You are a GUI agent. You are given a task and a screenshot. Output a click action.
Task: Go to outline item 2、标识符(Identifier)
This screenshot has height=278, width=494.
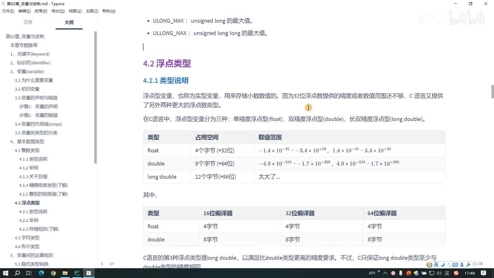30,63
